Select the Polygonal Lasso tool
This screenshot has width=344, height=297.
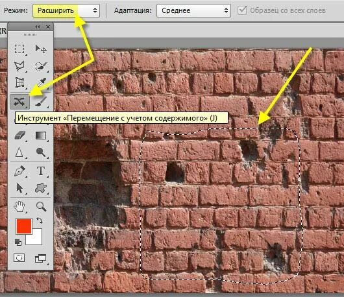(19, 65)
